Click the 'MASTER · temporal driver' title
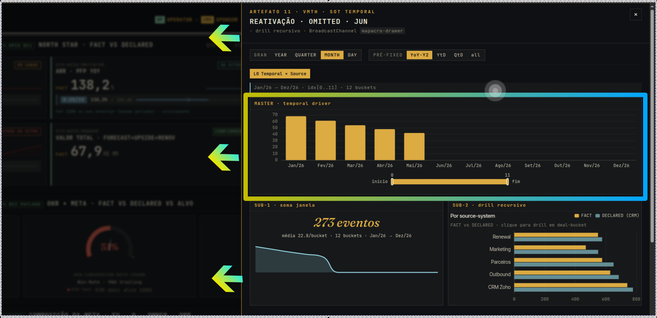 pyautogui.click(x=292, y=104)
